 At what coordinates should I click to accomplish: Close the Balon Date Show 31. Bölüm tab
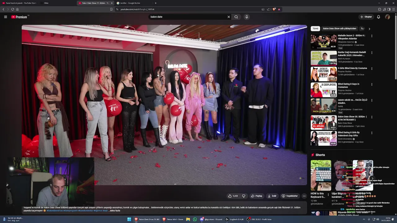coord(112,3)
